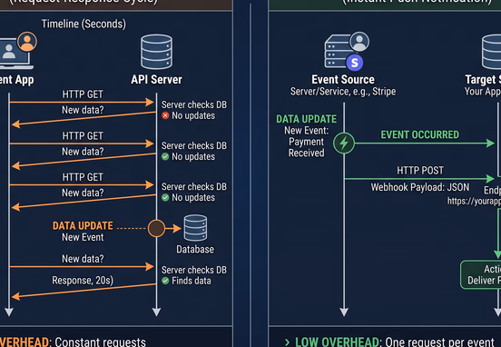Click the https://yourapp URL text

474,201
